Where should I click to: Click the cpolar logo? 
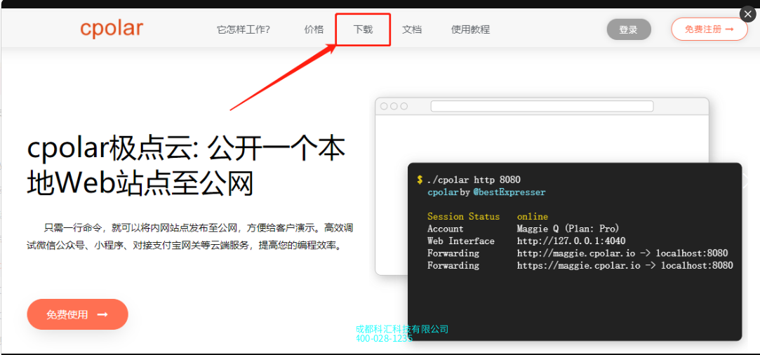(112, 29)
